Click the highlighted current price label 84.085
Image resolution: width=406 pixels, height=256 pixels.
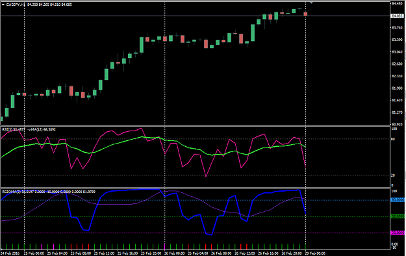(397, 16)
